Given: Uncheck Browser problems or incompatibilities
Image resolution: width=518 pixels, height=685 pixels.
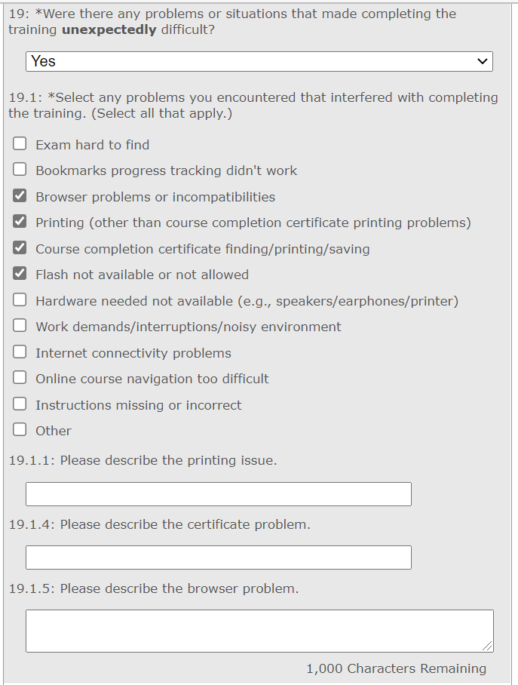Looking at the screenshot, I should (x=20, y=196).
